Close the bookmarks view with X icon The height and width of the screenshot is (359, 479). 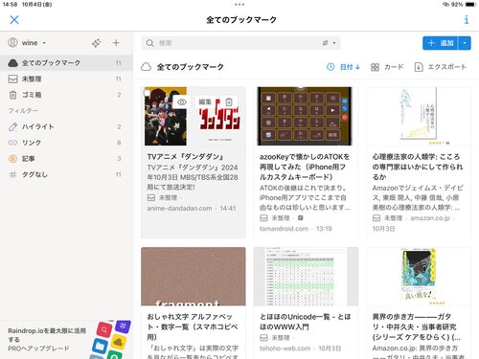click(14, 20)
